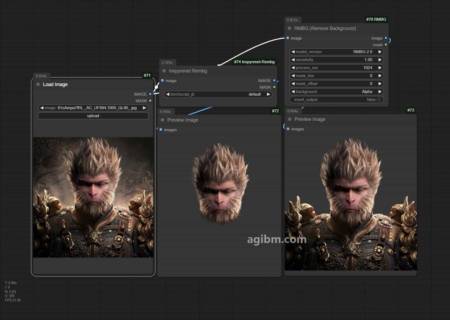Viewport: 450px width, 320px height.
Task: Click the mask_offset value field
Action: [x=337, y=84]
